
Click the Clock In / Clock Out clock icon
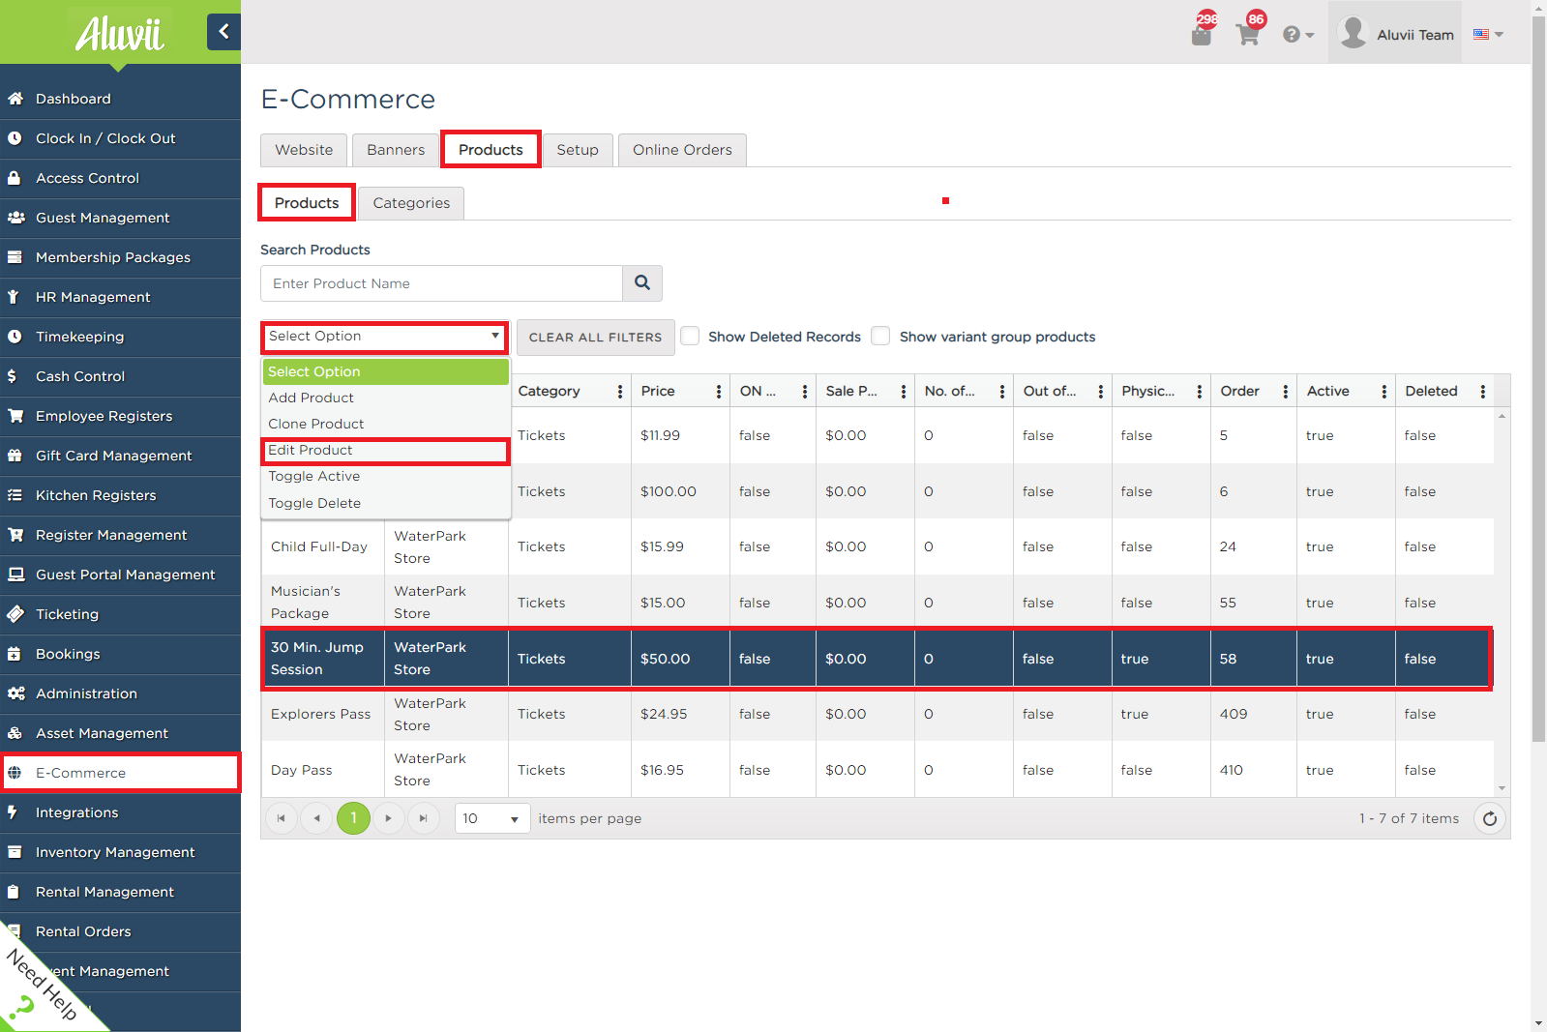[x=15, y=138]
